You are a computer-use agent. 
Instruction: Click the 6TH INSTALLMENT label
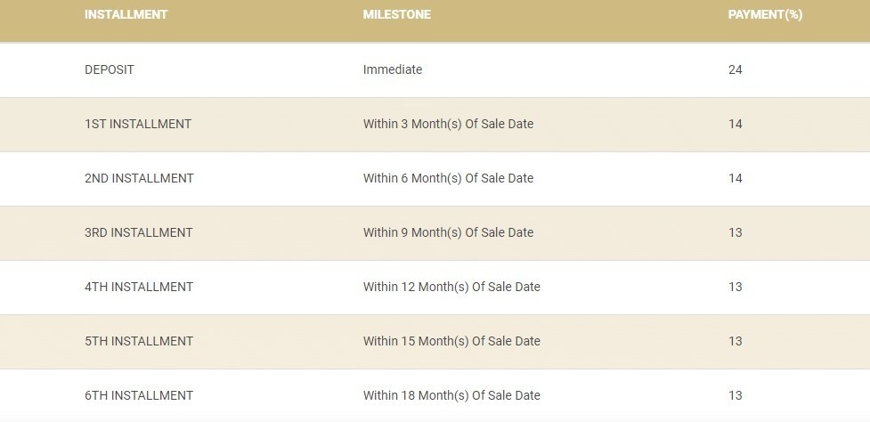pos(139,395)
